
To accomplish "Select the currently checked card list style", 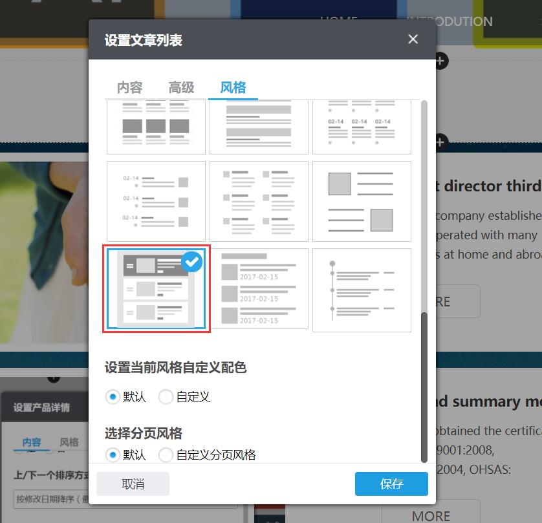I will (x=156, y=290).
